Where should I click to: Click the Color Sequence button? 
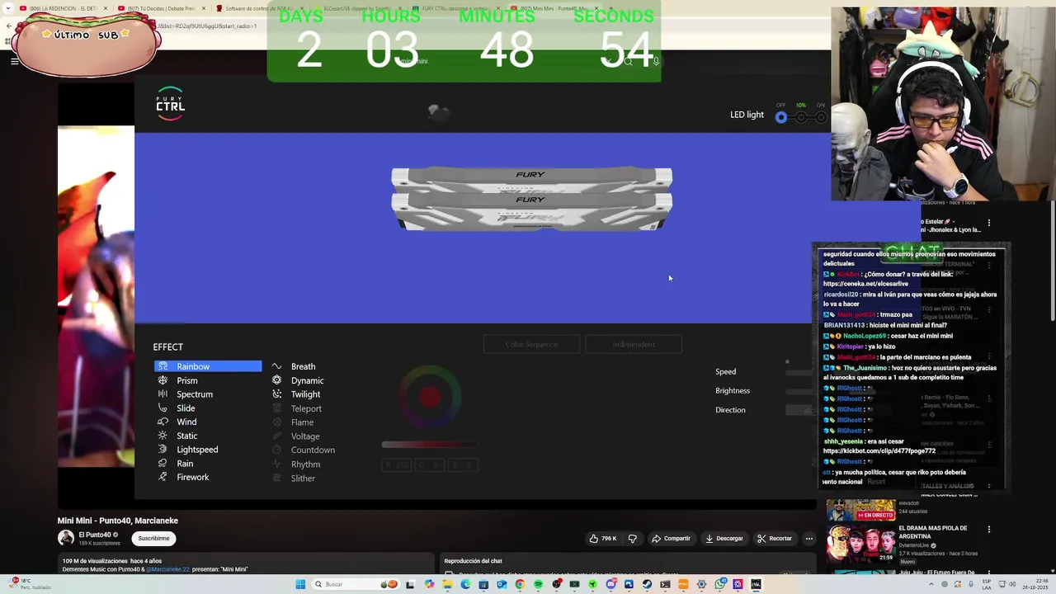click(x=531, y=344)
